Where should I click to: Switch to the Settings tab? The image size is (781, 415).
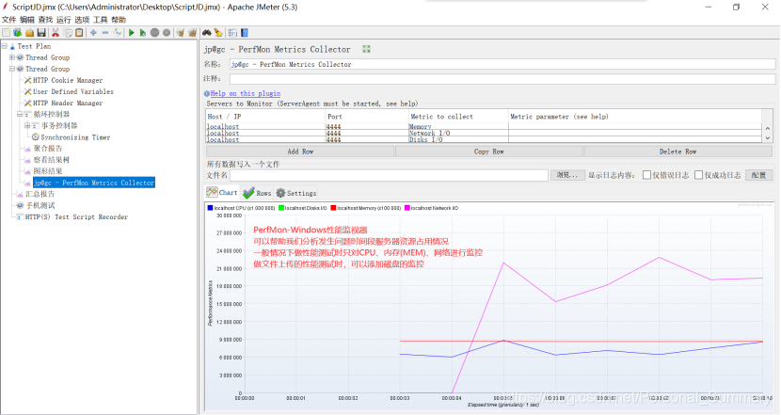click(x=296, y=193)
